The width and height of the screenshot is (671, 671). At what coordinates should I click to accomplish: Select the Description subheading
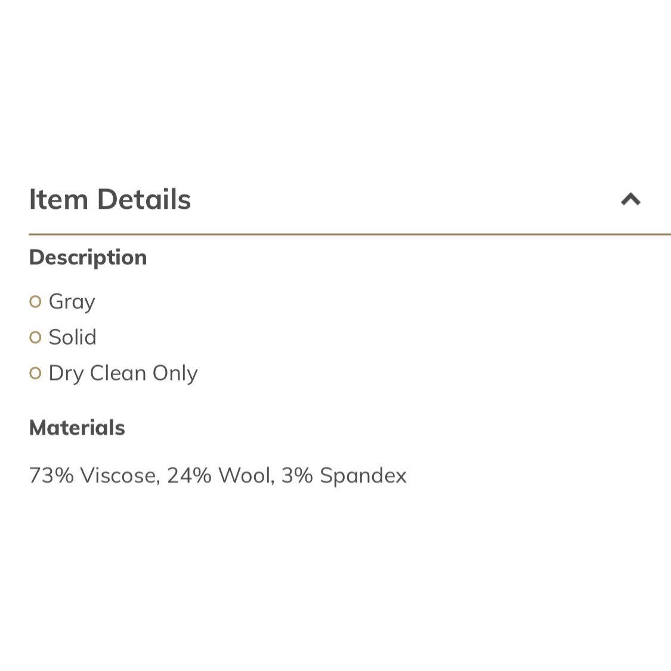click(88, 258)
